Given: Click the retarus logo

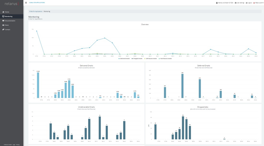Looking at the screenshot, I should point(11,4).
